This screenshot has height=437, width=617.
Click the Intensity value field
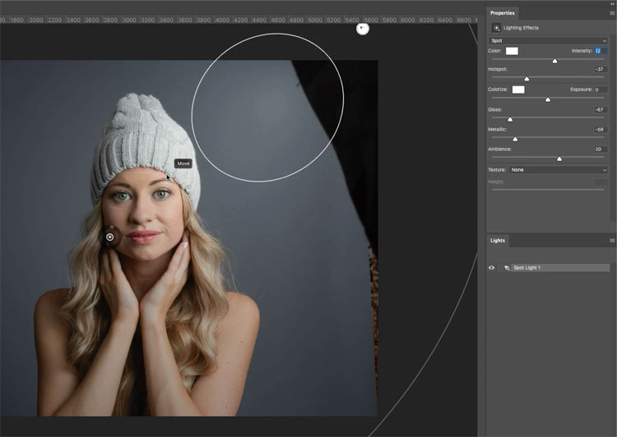click(x=601, y=51)
